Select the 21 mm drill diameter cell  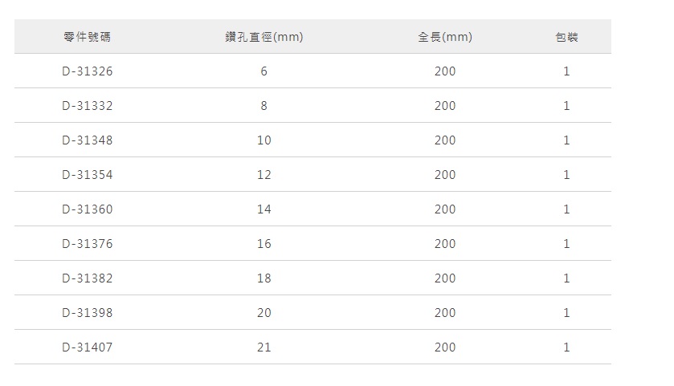pos(263,347)
